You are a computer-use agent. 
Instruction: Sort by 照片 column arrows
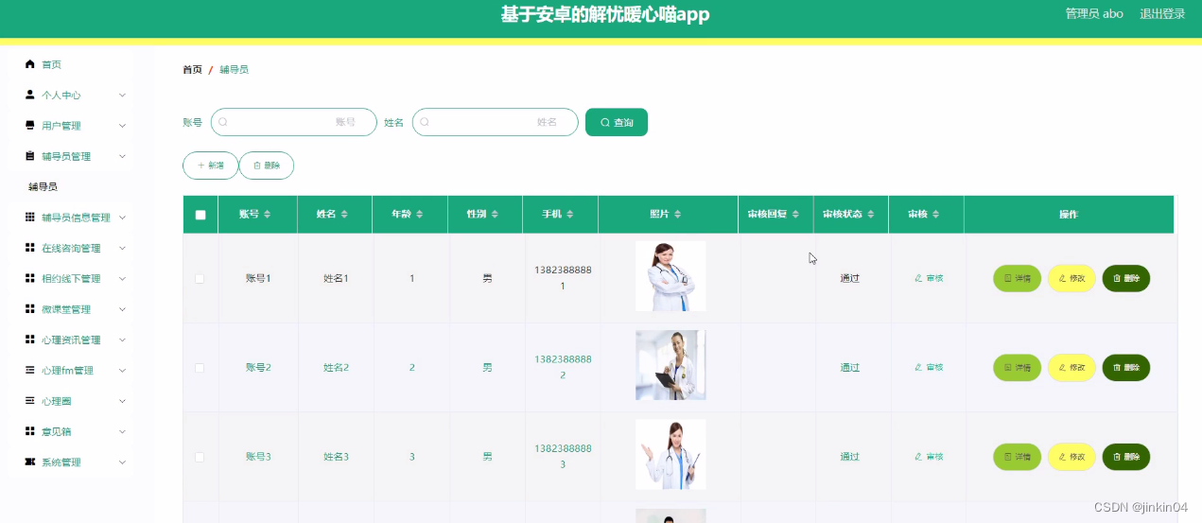click(x=678, y=215)
